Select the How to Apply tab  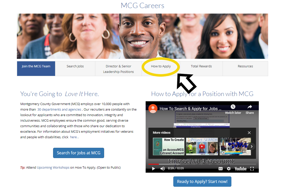click(x=161, y=66)
